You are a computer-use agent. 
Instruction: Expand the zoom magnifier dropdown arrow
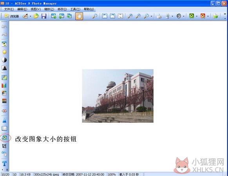pos(152,16)
